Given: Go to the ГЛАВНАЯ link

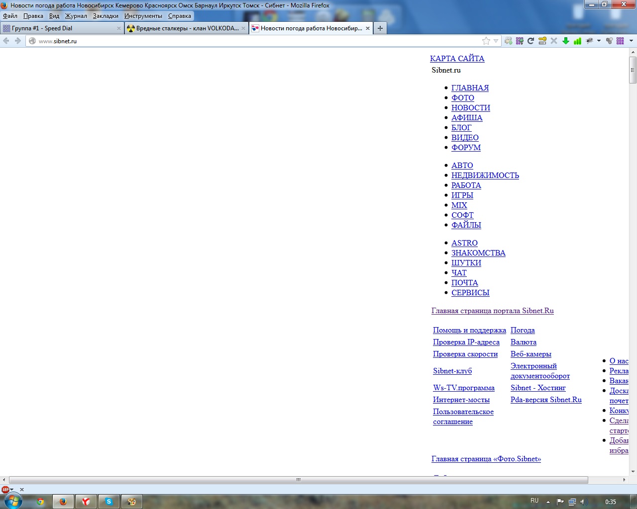Looking at the screenshot, I should point(470,87).
